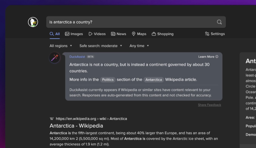Click the DuckAssist label link
Screen dimensions: 256x148
pyautogui.click(x=77, y=57)
